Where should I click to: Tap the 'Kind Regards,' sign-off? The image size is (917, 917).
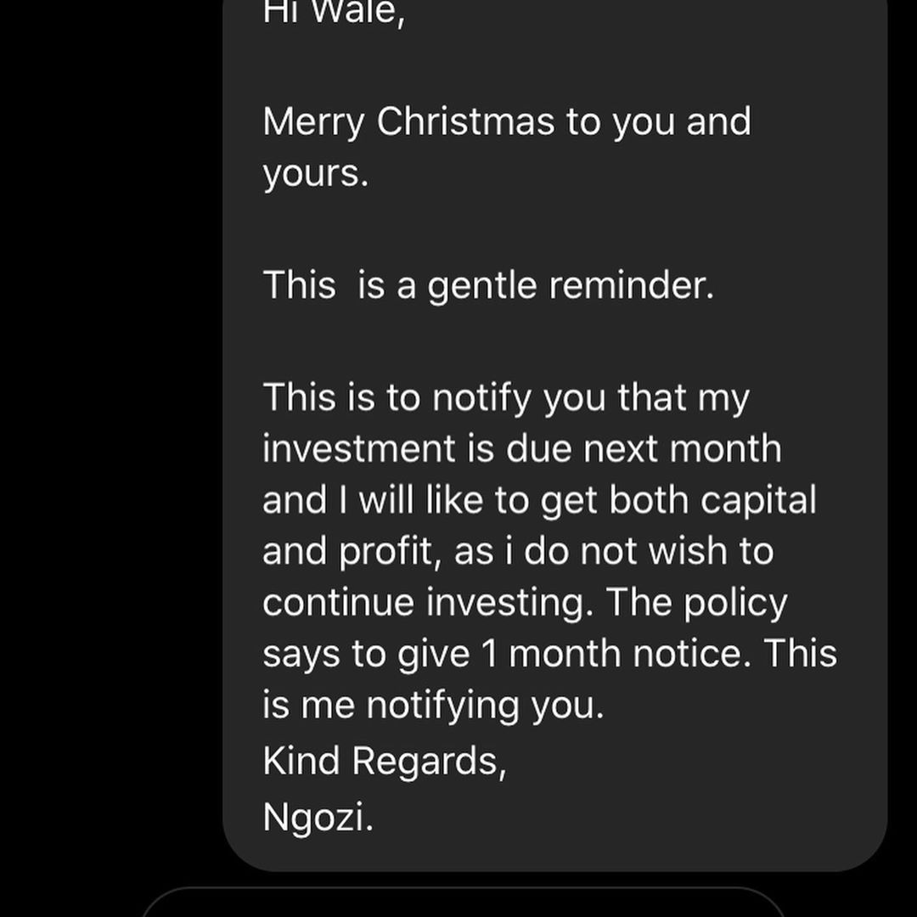click(385, 762)
